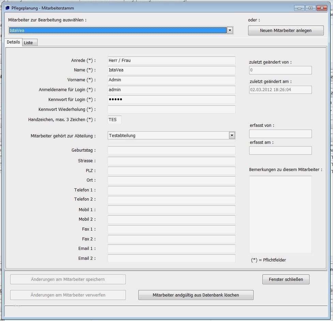Click the zuletzt geändert von field
Screen dimensions: 333x321
(280, 70)
